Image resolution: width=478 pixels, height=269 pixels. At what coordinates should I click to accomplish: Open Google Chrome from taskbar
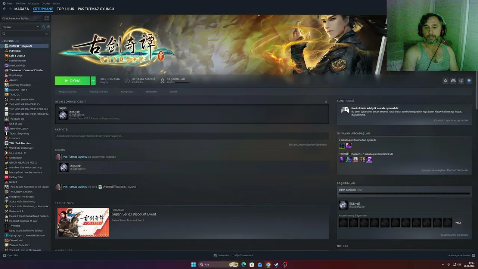268,265
